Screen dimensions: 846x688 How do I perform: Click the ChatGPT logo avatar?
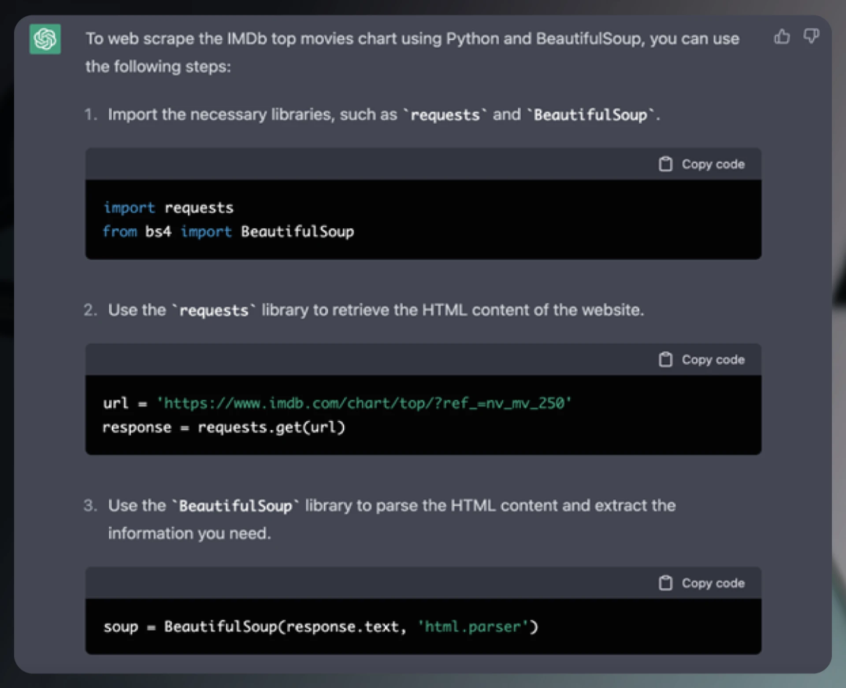[45, 39]
